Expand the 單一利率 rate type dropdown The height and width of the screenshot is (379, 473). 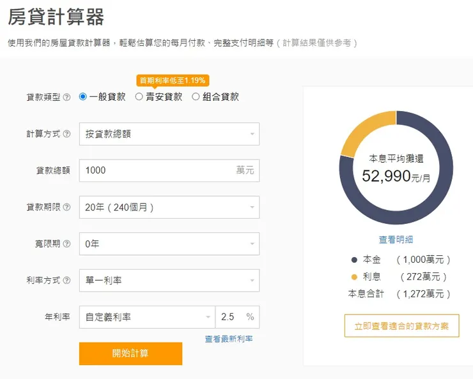coord(169,280)
